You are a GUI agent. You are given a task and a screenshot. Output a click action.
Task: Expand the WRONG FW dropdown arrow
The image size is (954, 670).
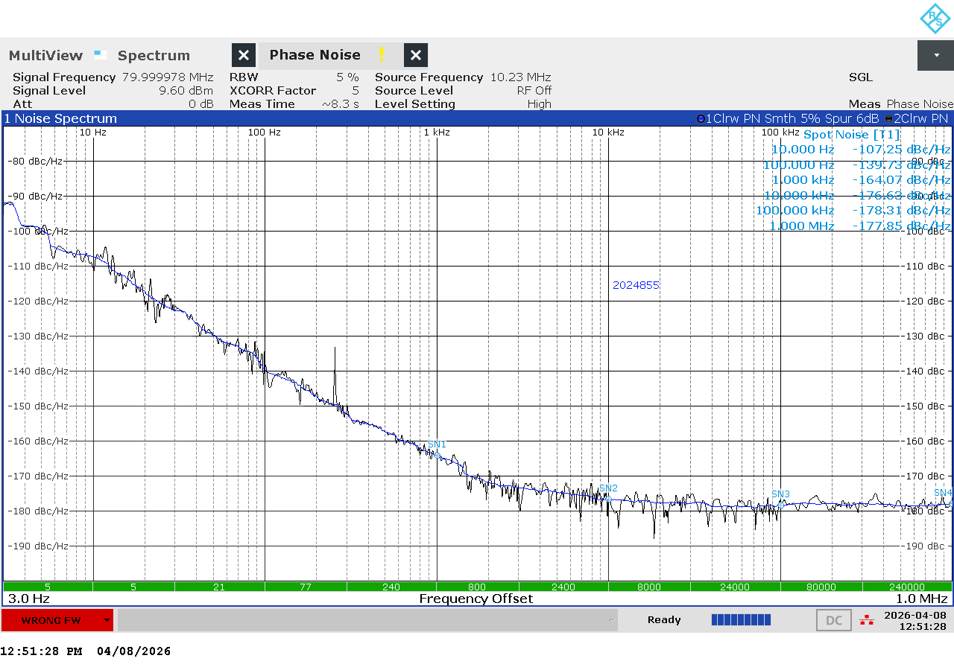[107, 620]
